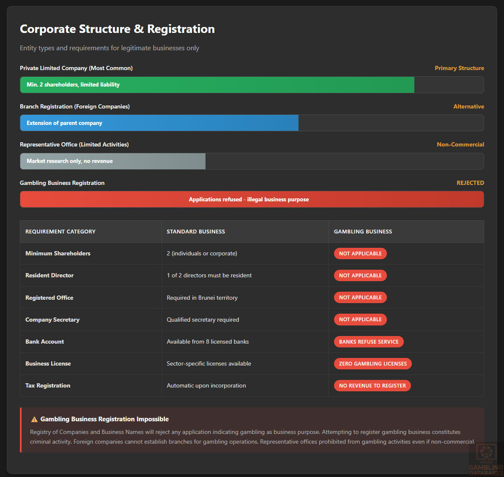Click the Corporate Structure & Registration heading
This screenshot has height=477, width=504.
117,29
